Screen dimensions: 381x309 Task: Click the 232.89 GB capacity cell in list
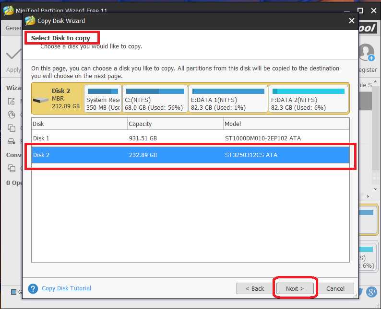(143, 155)
